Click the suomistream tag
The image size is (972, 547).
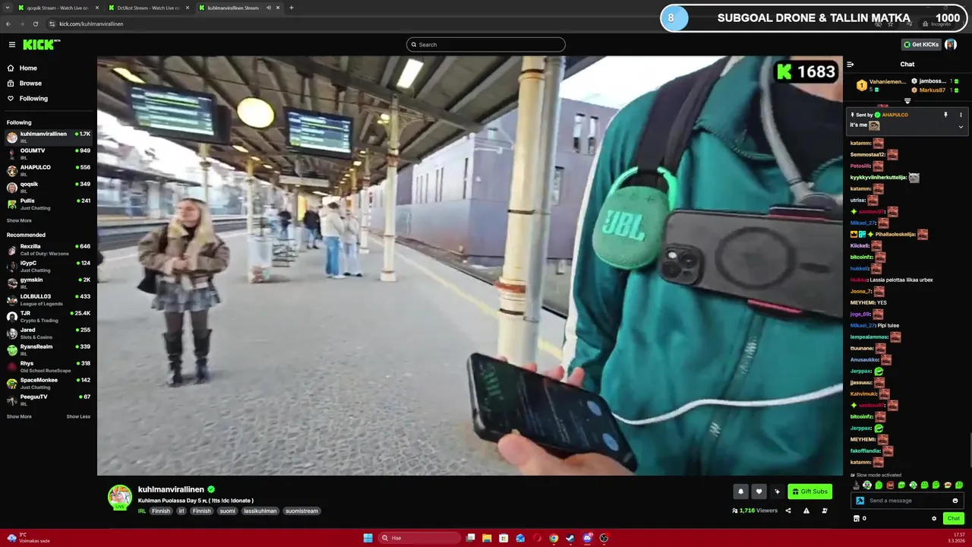coord(301,511)
